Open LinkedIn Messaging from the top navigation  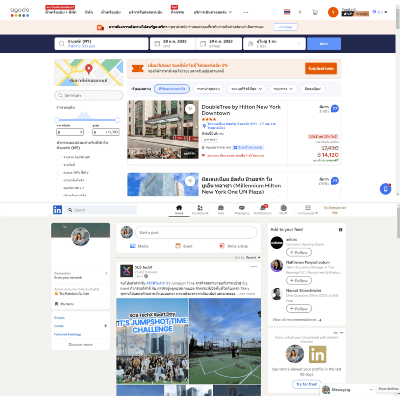click(242, 210)
